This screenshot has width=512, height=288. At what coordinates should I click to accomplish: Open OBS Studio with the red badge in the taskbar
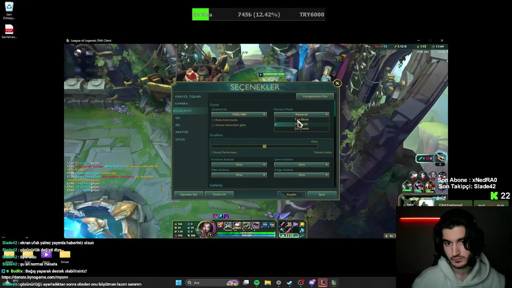tap(301, 283)
